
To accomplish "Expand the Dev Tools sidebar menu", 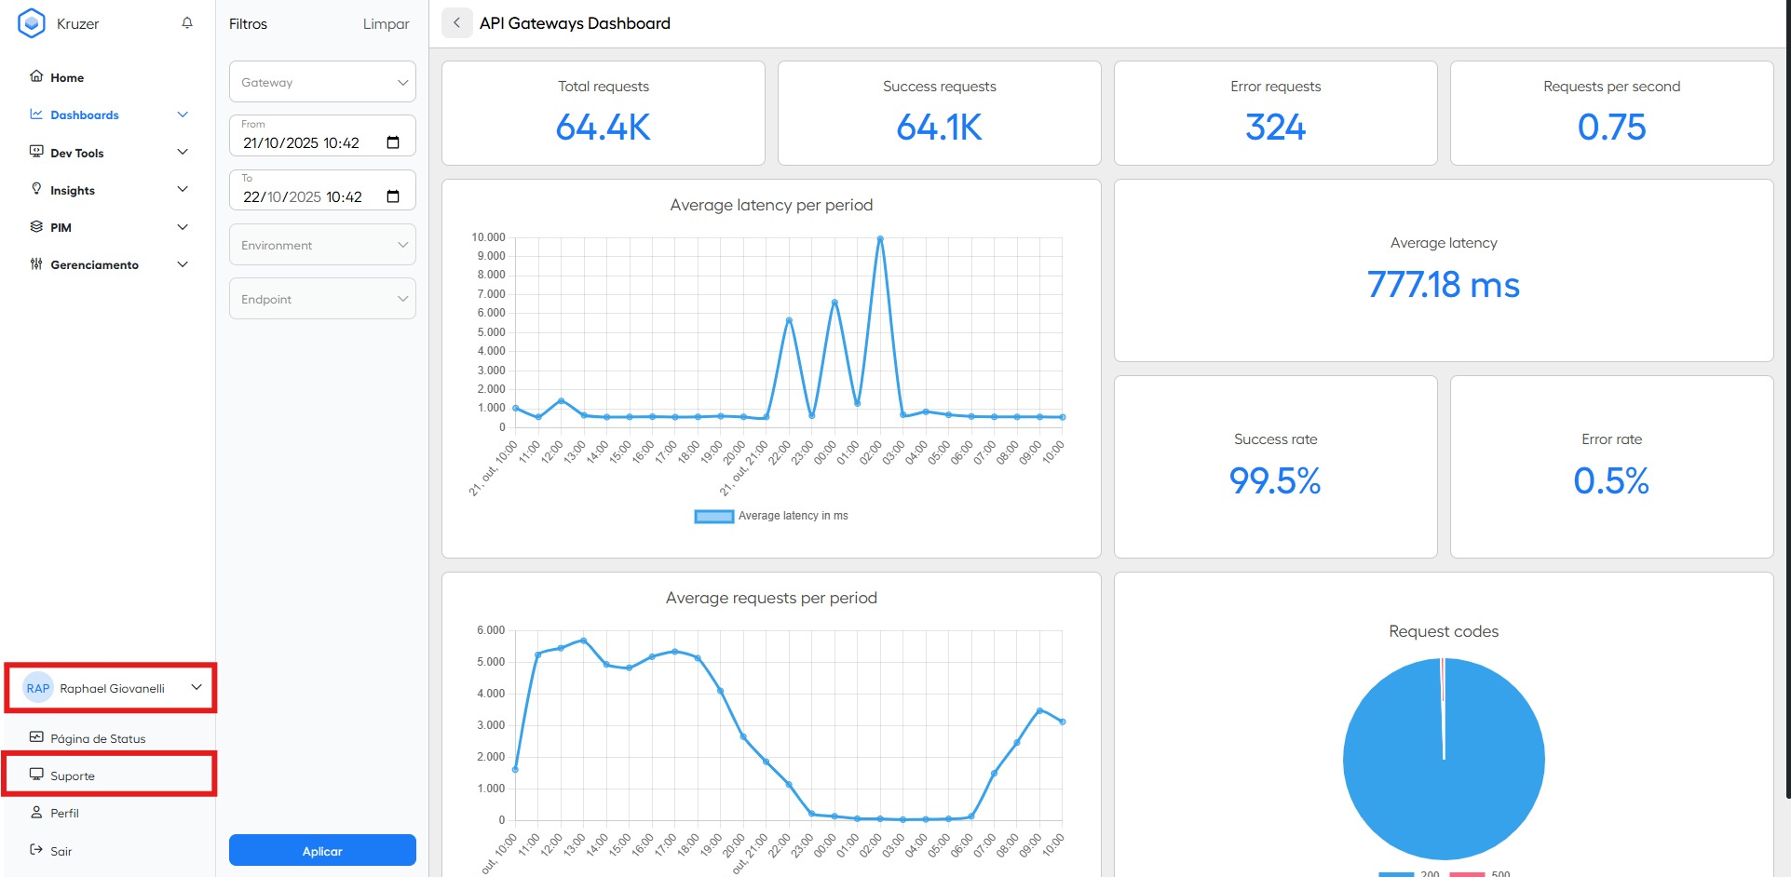I will [109, 153].
